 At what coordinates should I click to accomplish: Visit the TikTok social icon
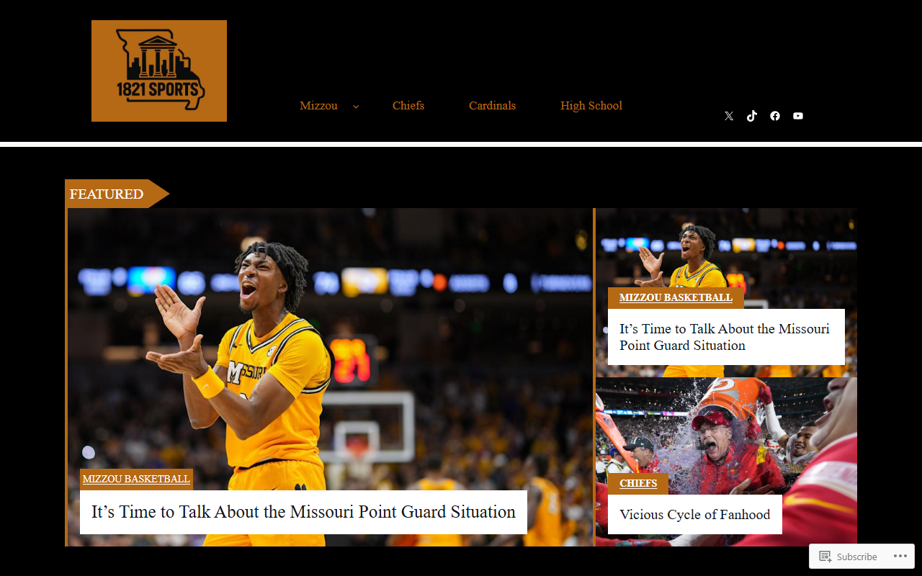(x=752, y=116)
